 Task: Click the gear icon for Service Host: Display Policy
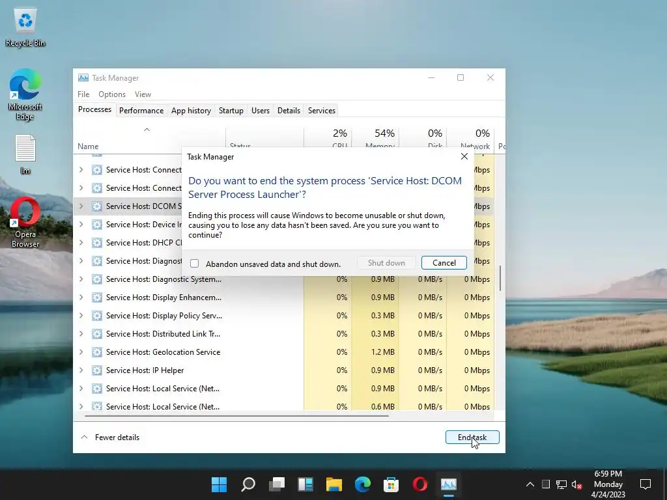click(97, 316)
